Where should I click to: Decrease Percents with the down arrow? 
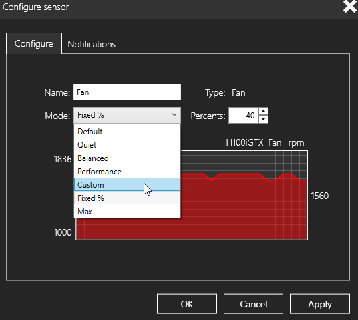[x=264, y=119]
